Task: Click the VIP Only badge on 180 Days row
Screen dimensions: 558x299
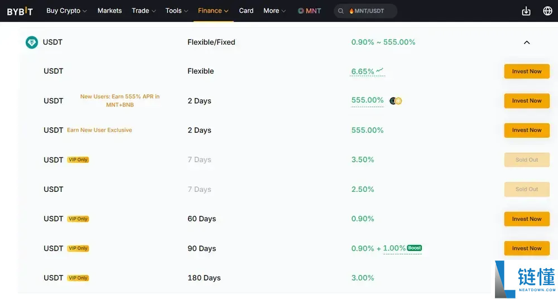Action: coord(78,278)
